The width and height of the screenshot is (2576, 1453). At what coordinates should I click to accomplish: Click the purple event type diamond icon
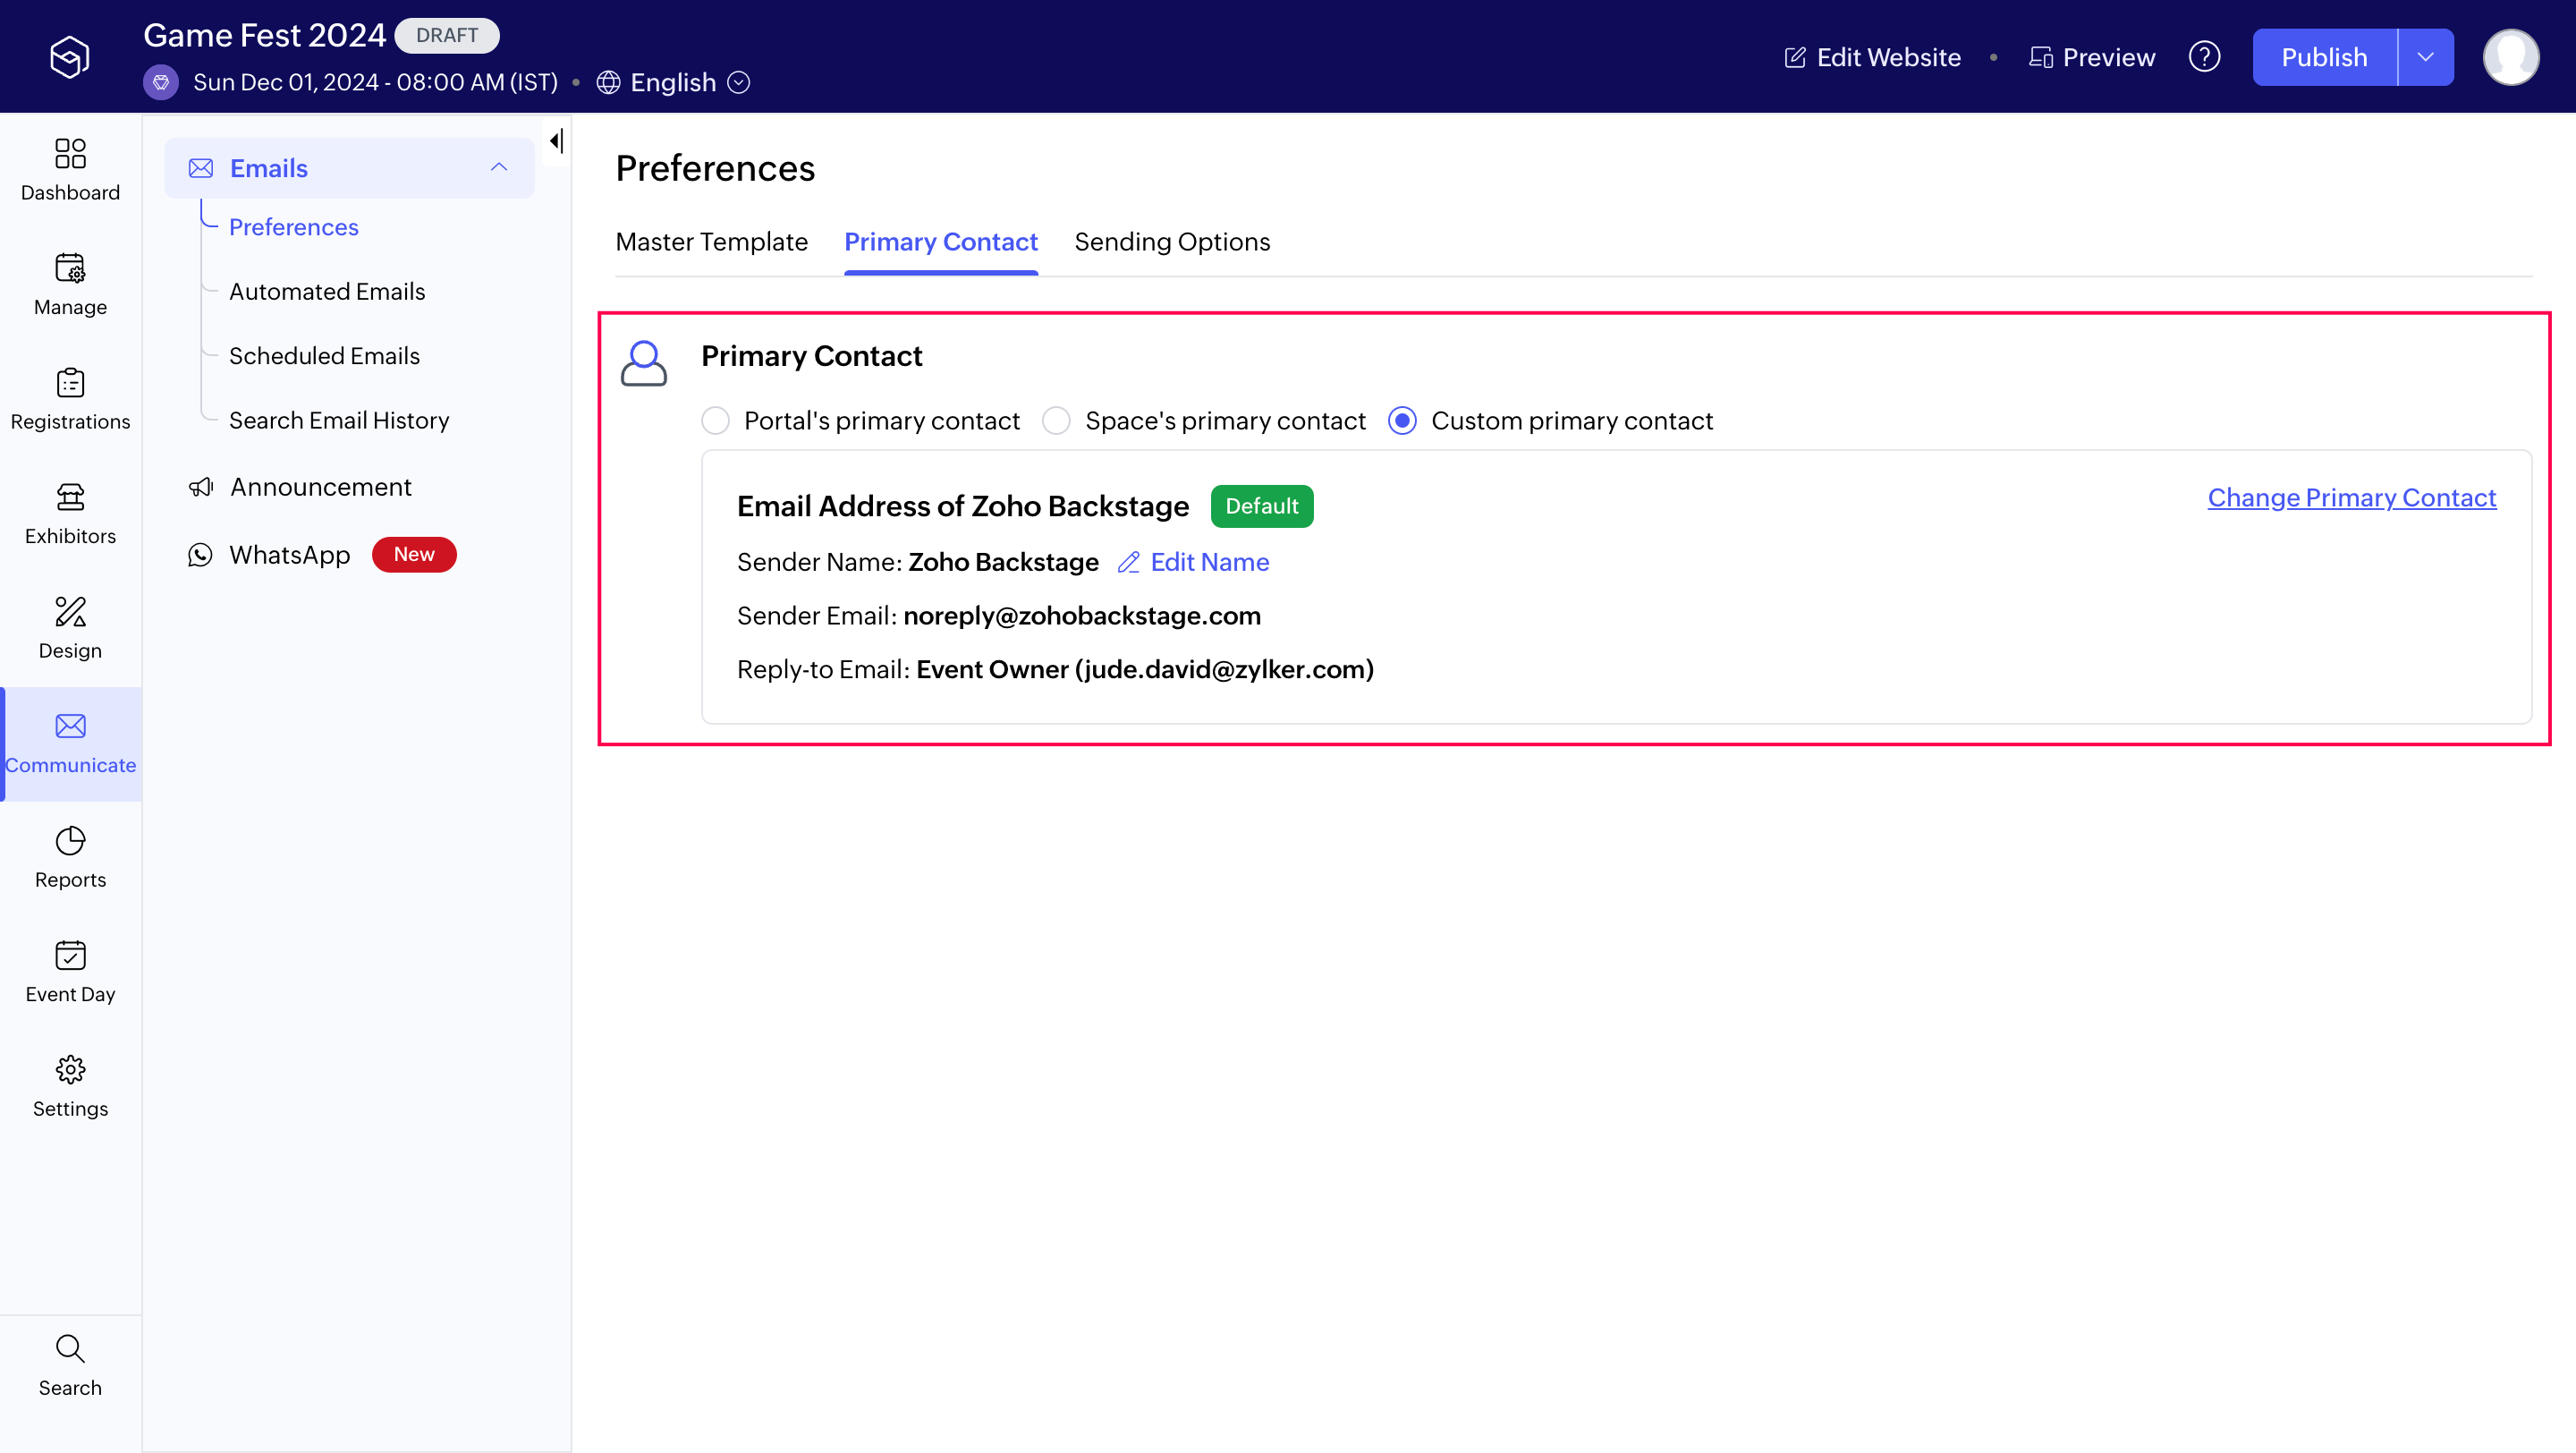click(x=161, y=82)
